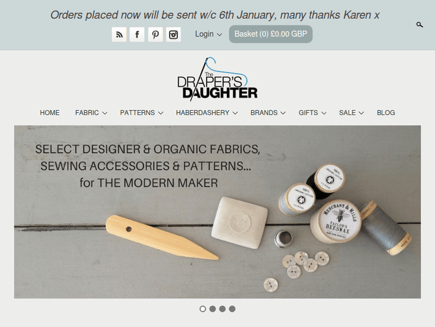Viewport: 435px width, 327px height.
Task: Select the fourth slideshow dot
Action: tap(232, 308)
